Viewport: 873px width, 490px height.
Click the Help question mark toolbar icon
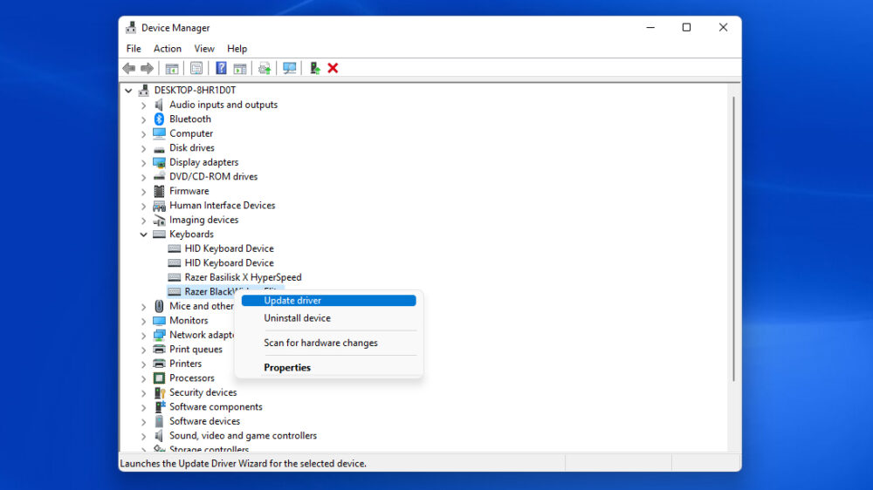pos(221,68)
